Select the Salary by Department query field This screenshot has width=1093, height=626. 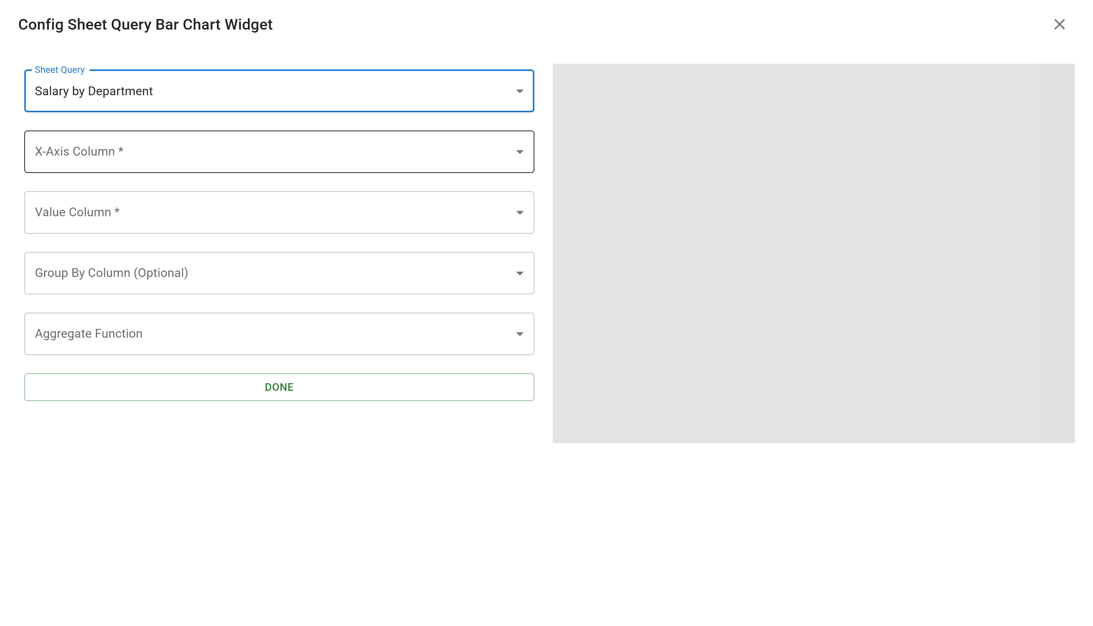[258, 91]
